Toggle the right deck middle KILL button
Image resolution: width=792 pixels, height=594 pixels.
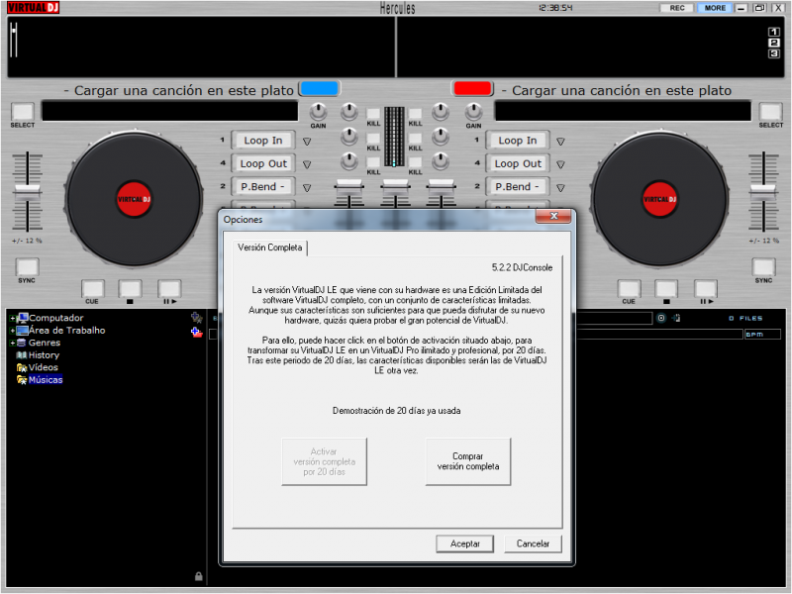coord(415,139)
